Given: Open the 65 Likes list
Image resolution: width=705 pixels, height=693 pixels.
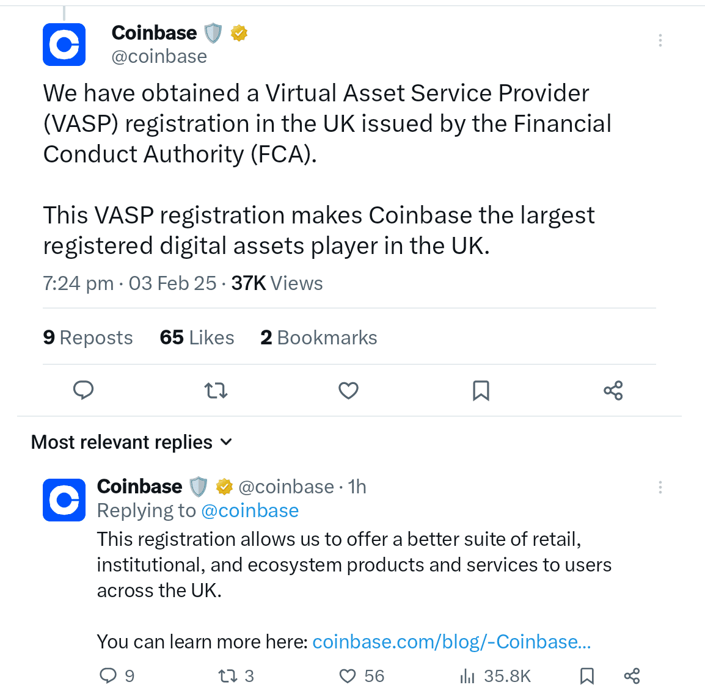Looking at the screenshot, I should point(197,337).
